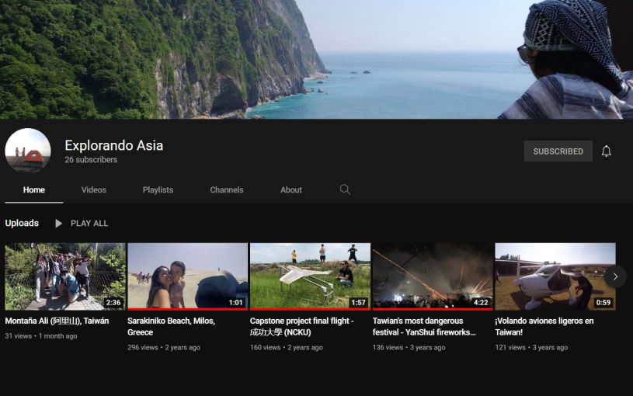
Task: Click '121 views • 3 years ago' text
Action: pos(531,348)
